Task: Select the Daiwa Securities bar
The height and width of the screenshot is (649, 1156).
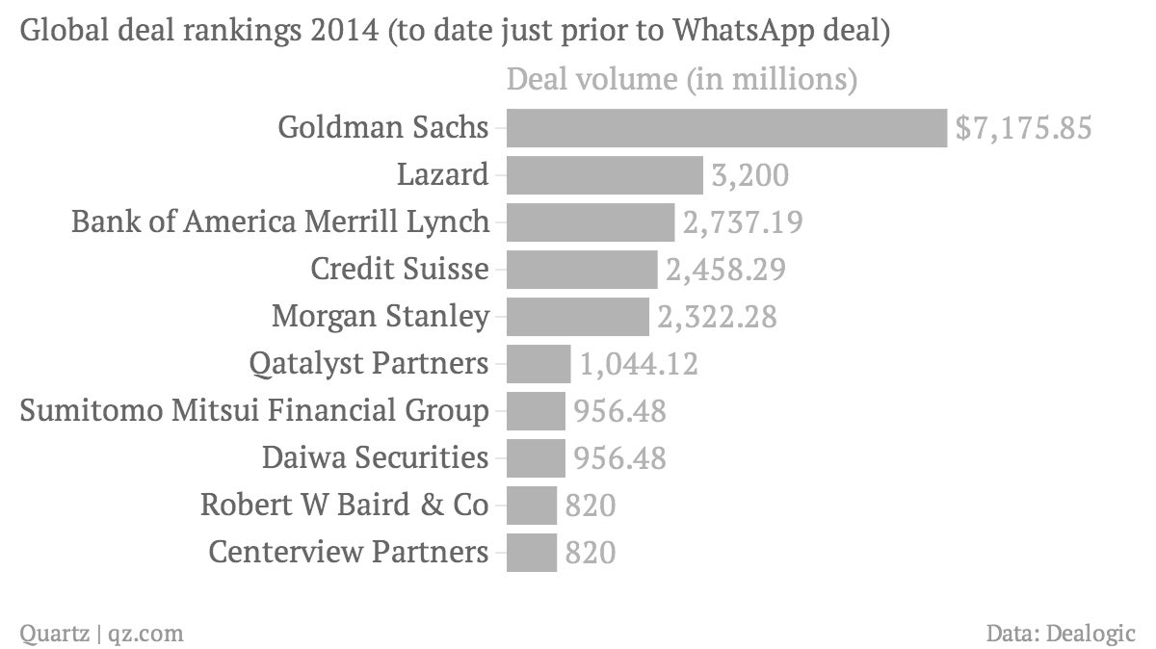Action: [536, 458]
